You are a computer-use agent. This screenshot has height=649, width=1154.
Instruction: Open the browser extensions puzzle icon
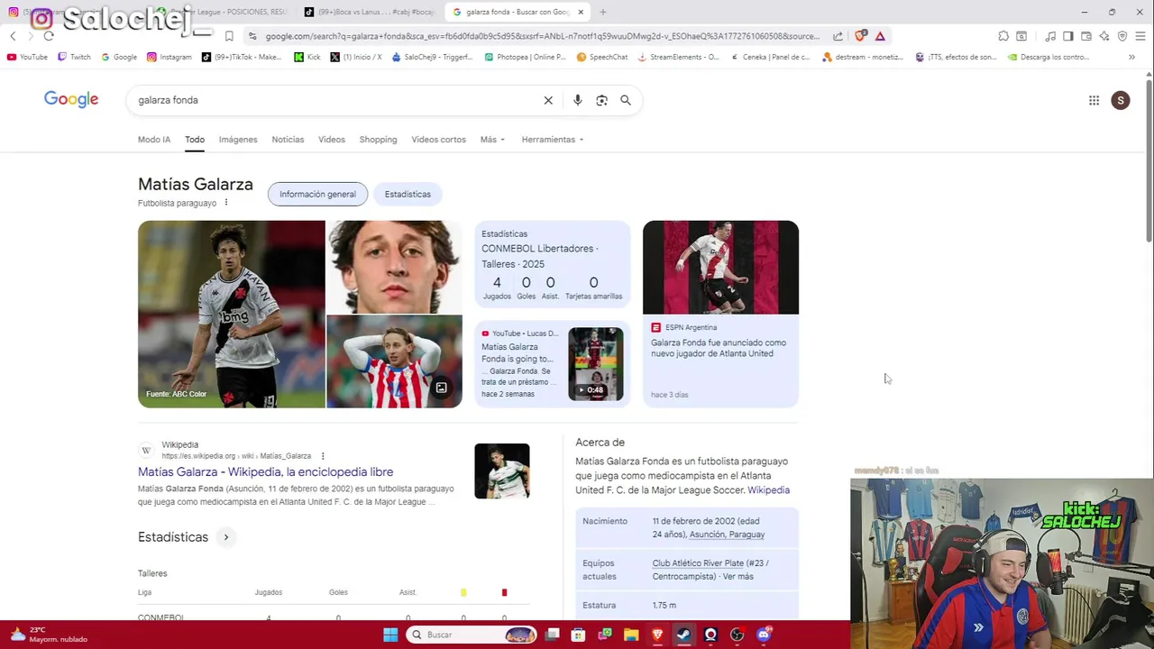tap(1003, 36)
